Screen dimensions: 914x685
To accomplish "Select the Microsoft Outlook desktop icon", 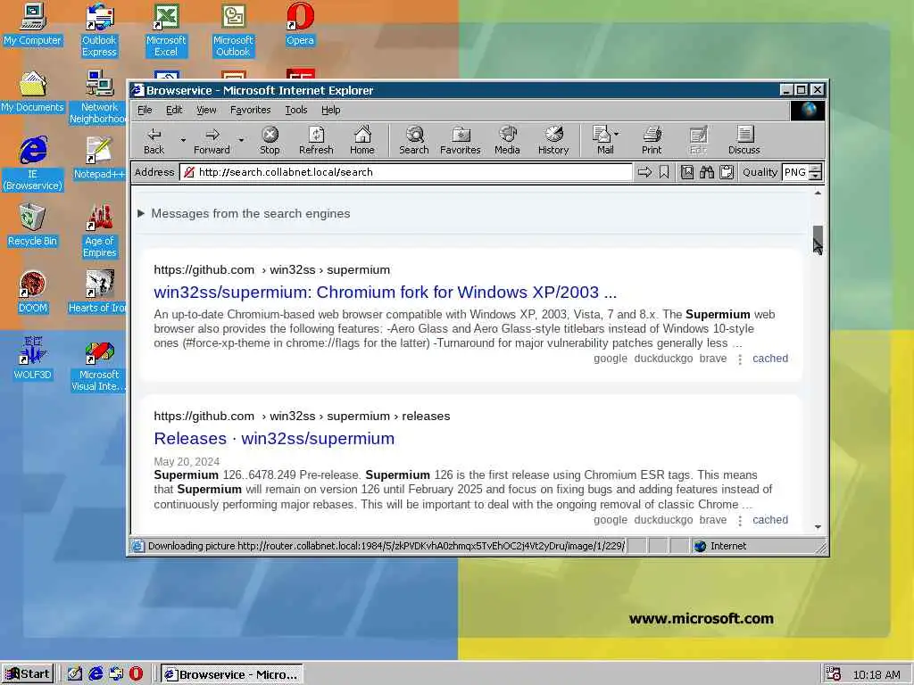I will 233,30.
